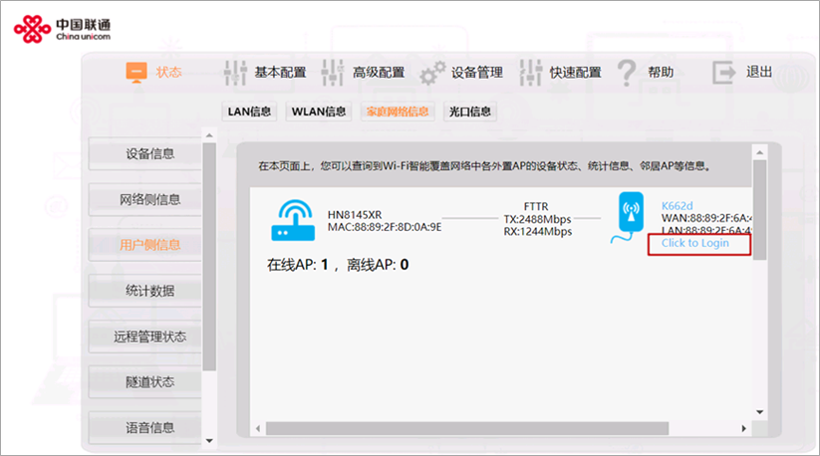Open the K662d device link
Viewport: 820px width, 456px height.
click(677, 206)
